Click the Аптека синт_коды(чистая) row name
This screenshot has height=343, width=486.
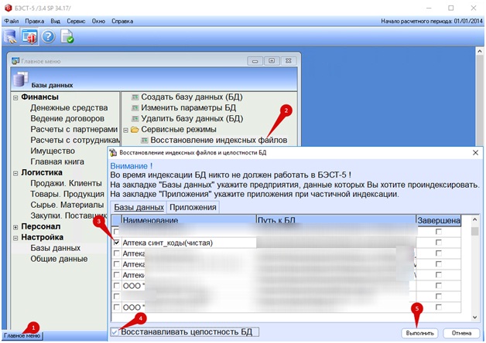click(x=168, y=243)
